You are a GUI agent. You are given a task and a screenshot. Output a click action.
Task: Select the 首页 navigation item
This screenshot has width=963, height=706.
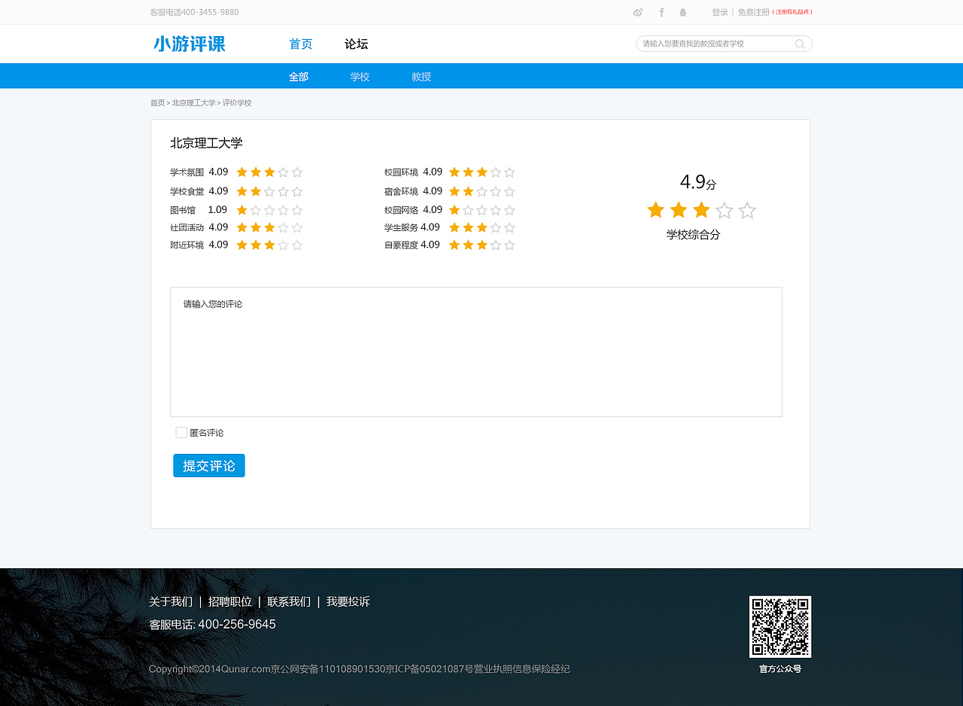pyautogui.click(x=300, y=44)
